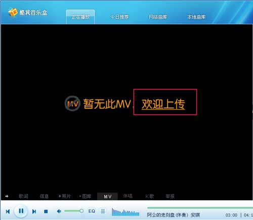The height and width of the screenshot is (220, 253).
Task: Mute the speaker volume icon
Action: 59,211
